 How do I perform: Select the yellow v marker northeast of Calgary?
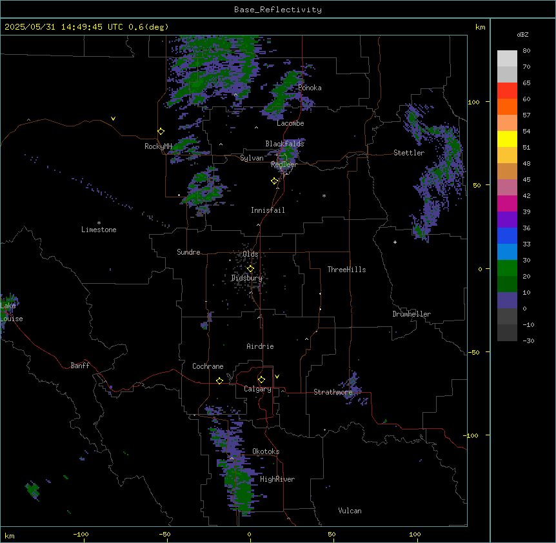277,377
